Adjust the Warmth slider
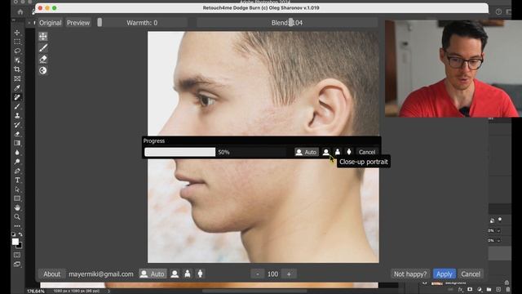Viewport: 522px width, 294px height. tap(142, 23)
